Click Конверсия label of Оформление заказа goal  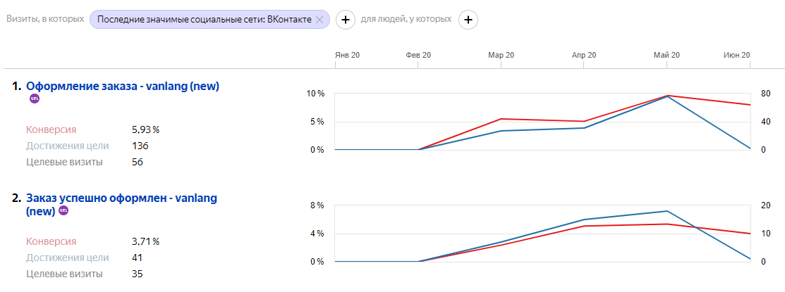(51, 129)
